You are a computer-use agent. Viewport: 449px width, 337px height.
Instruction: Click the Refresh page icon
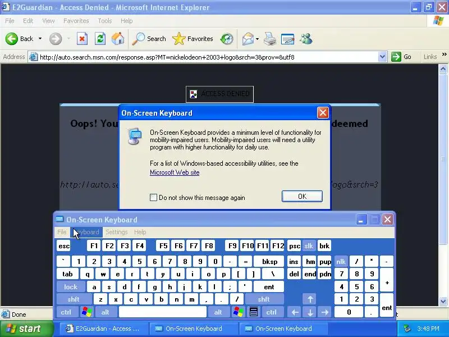tap(100, 39)
